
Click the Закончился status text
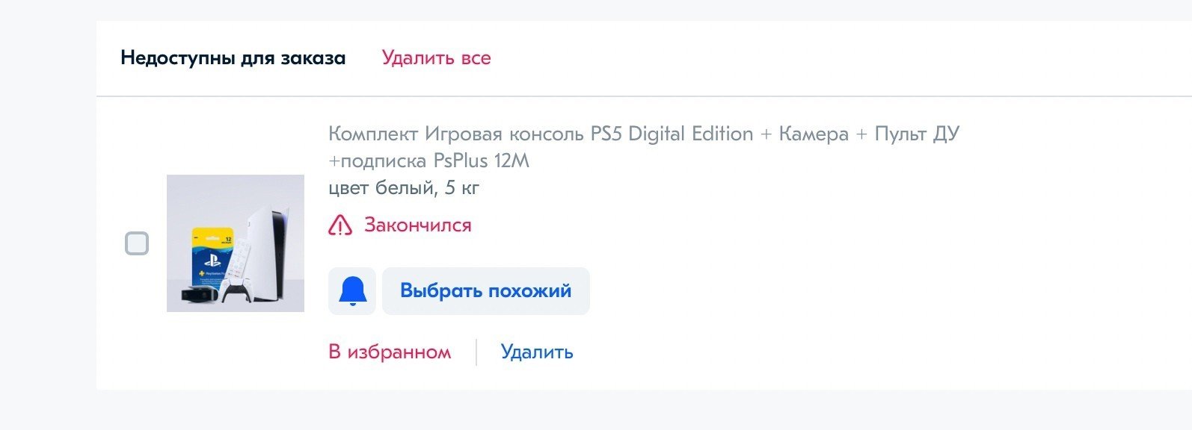417,225
